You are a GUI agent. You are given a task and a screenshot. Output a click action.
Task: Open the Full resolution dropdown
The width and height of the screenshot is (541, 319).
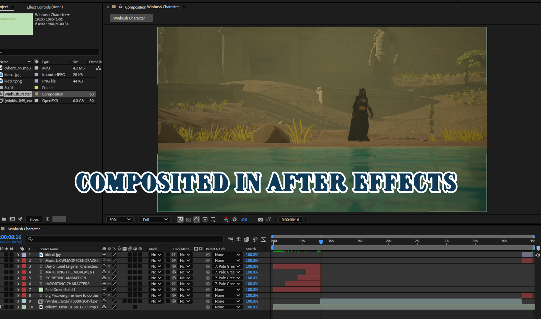click(155, 219)
